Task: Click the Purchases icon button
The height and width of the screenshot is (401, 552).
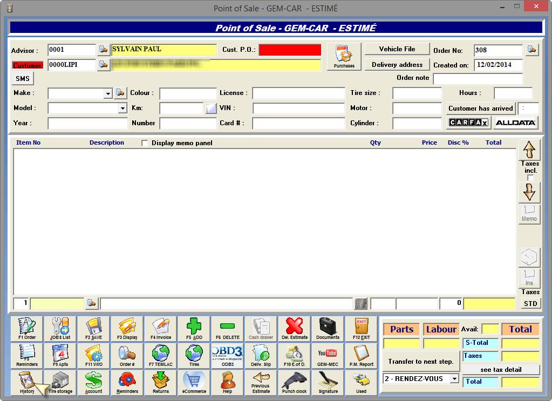Action: tap(344, 57)
